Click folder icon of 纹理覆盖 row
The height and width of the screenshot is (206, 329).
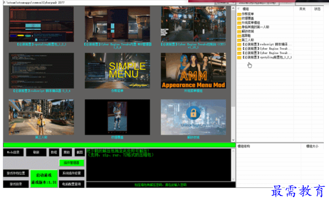[239, 19]
